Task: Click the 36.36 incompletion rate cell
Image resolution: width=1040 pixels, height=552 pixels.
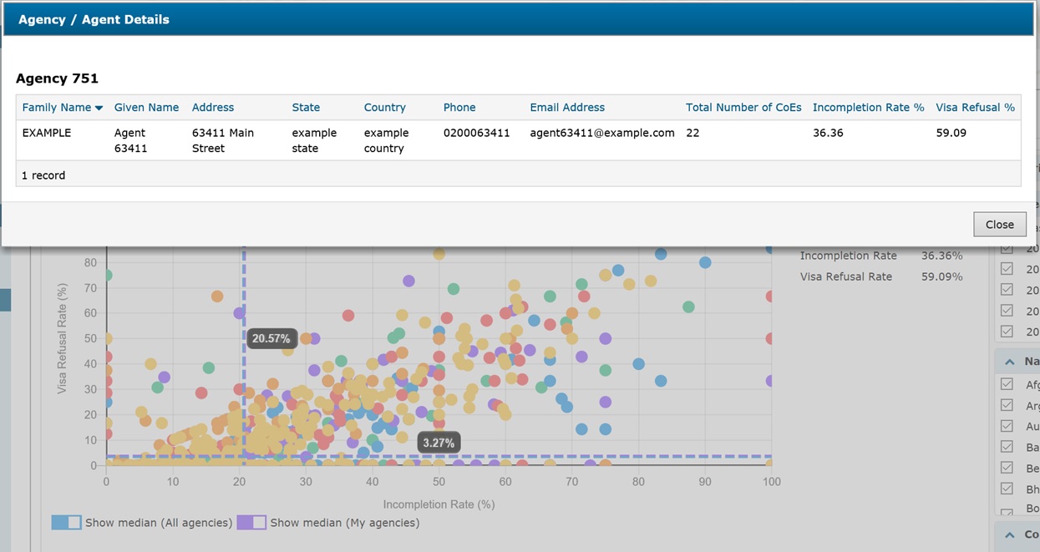Action: pyautogui.click(x=828, y=133)
